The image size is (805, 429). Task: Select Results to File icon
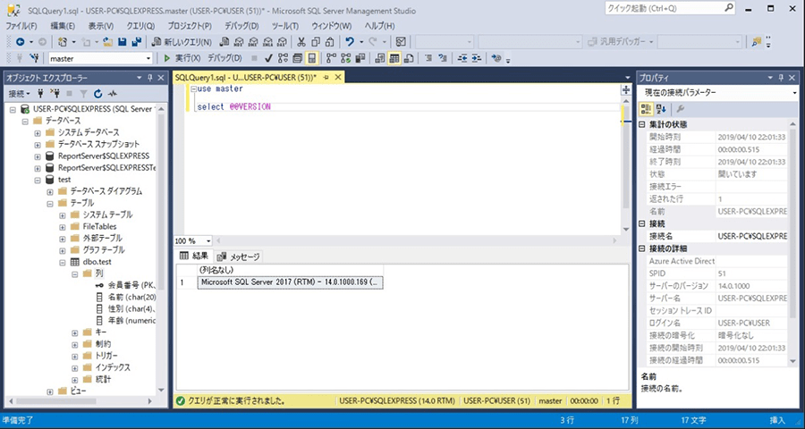click(409, 58)
